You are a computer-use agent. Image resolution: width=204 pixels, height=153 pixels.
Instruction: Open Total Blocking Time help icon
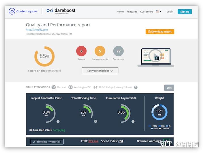click(95, 121)
